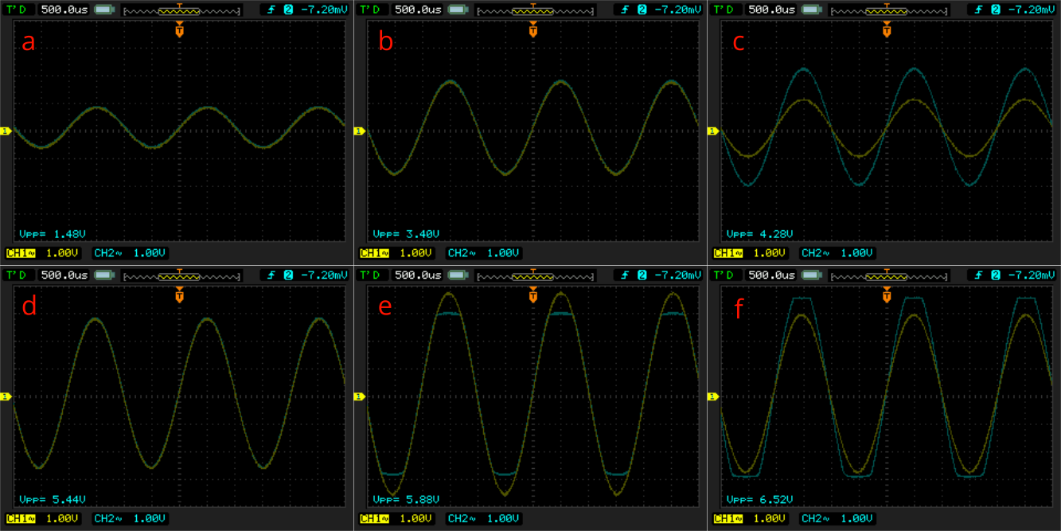
Task: Click the CH1 1.00V scale value in the Vpp 5.88V panel
Action: tap(415, 519)
